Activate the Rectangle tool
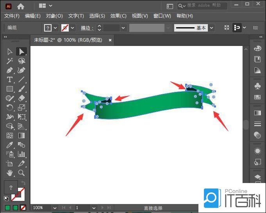266x213 pixels. (10, 89)
